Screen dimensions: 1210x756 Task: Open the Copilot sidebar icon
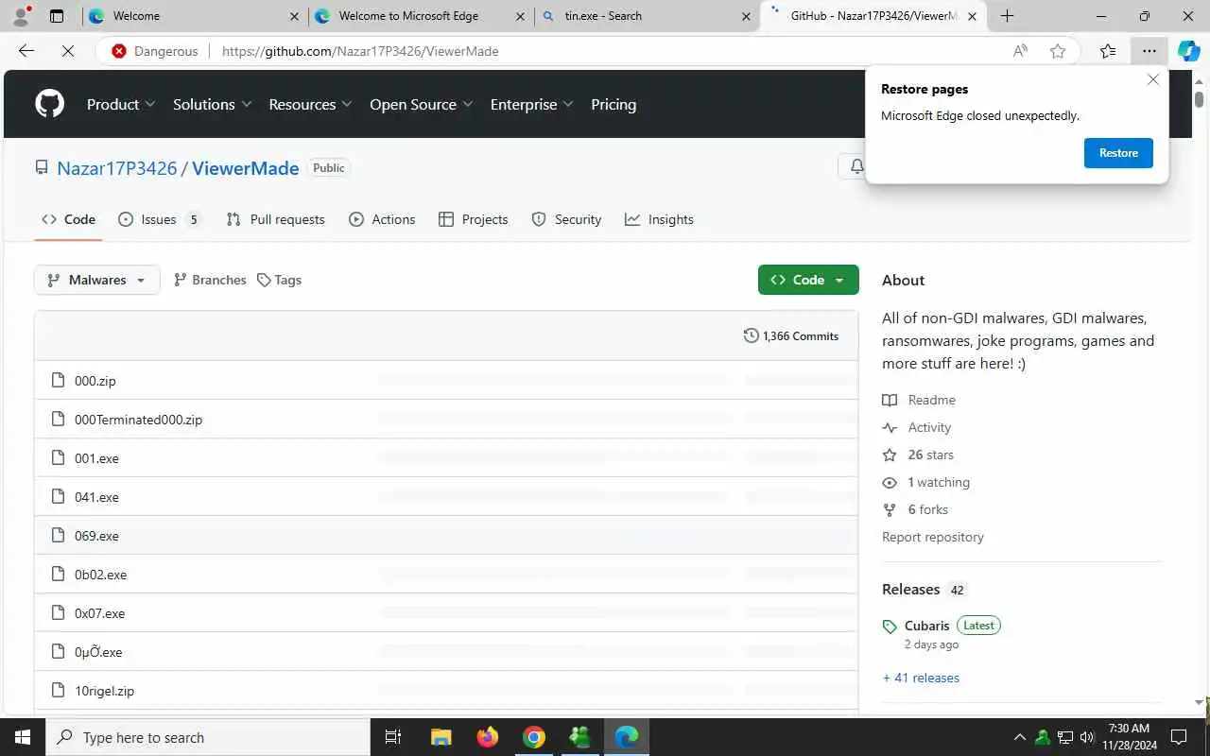[x=1188, y=51]
